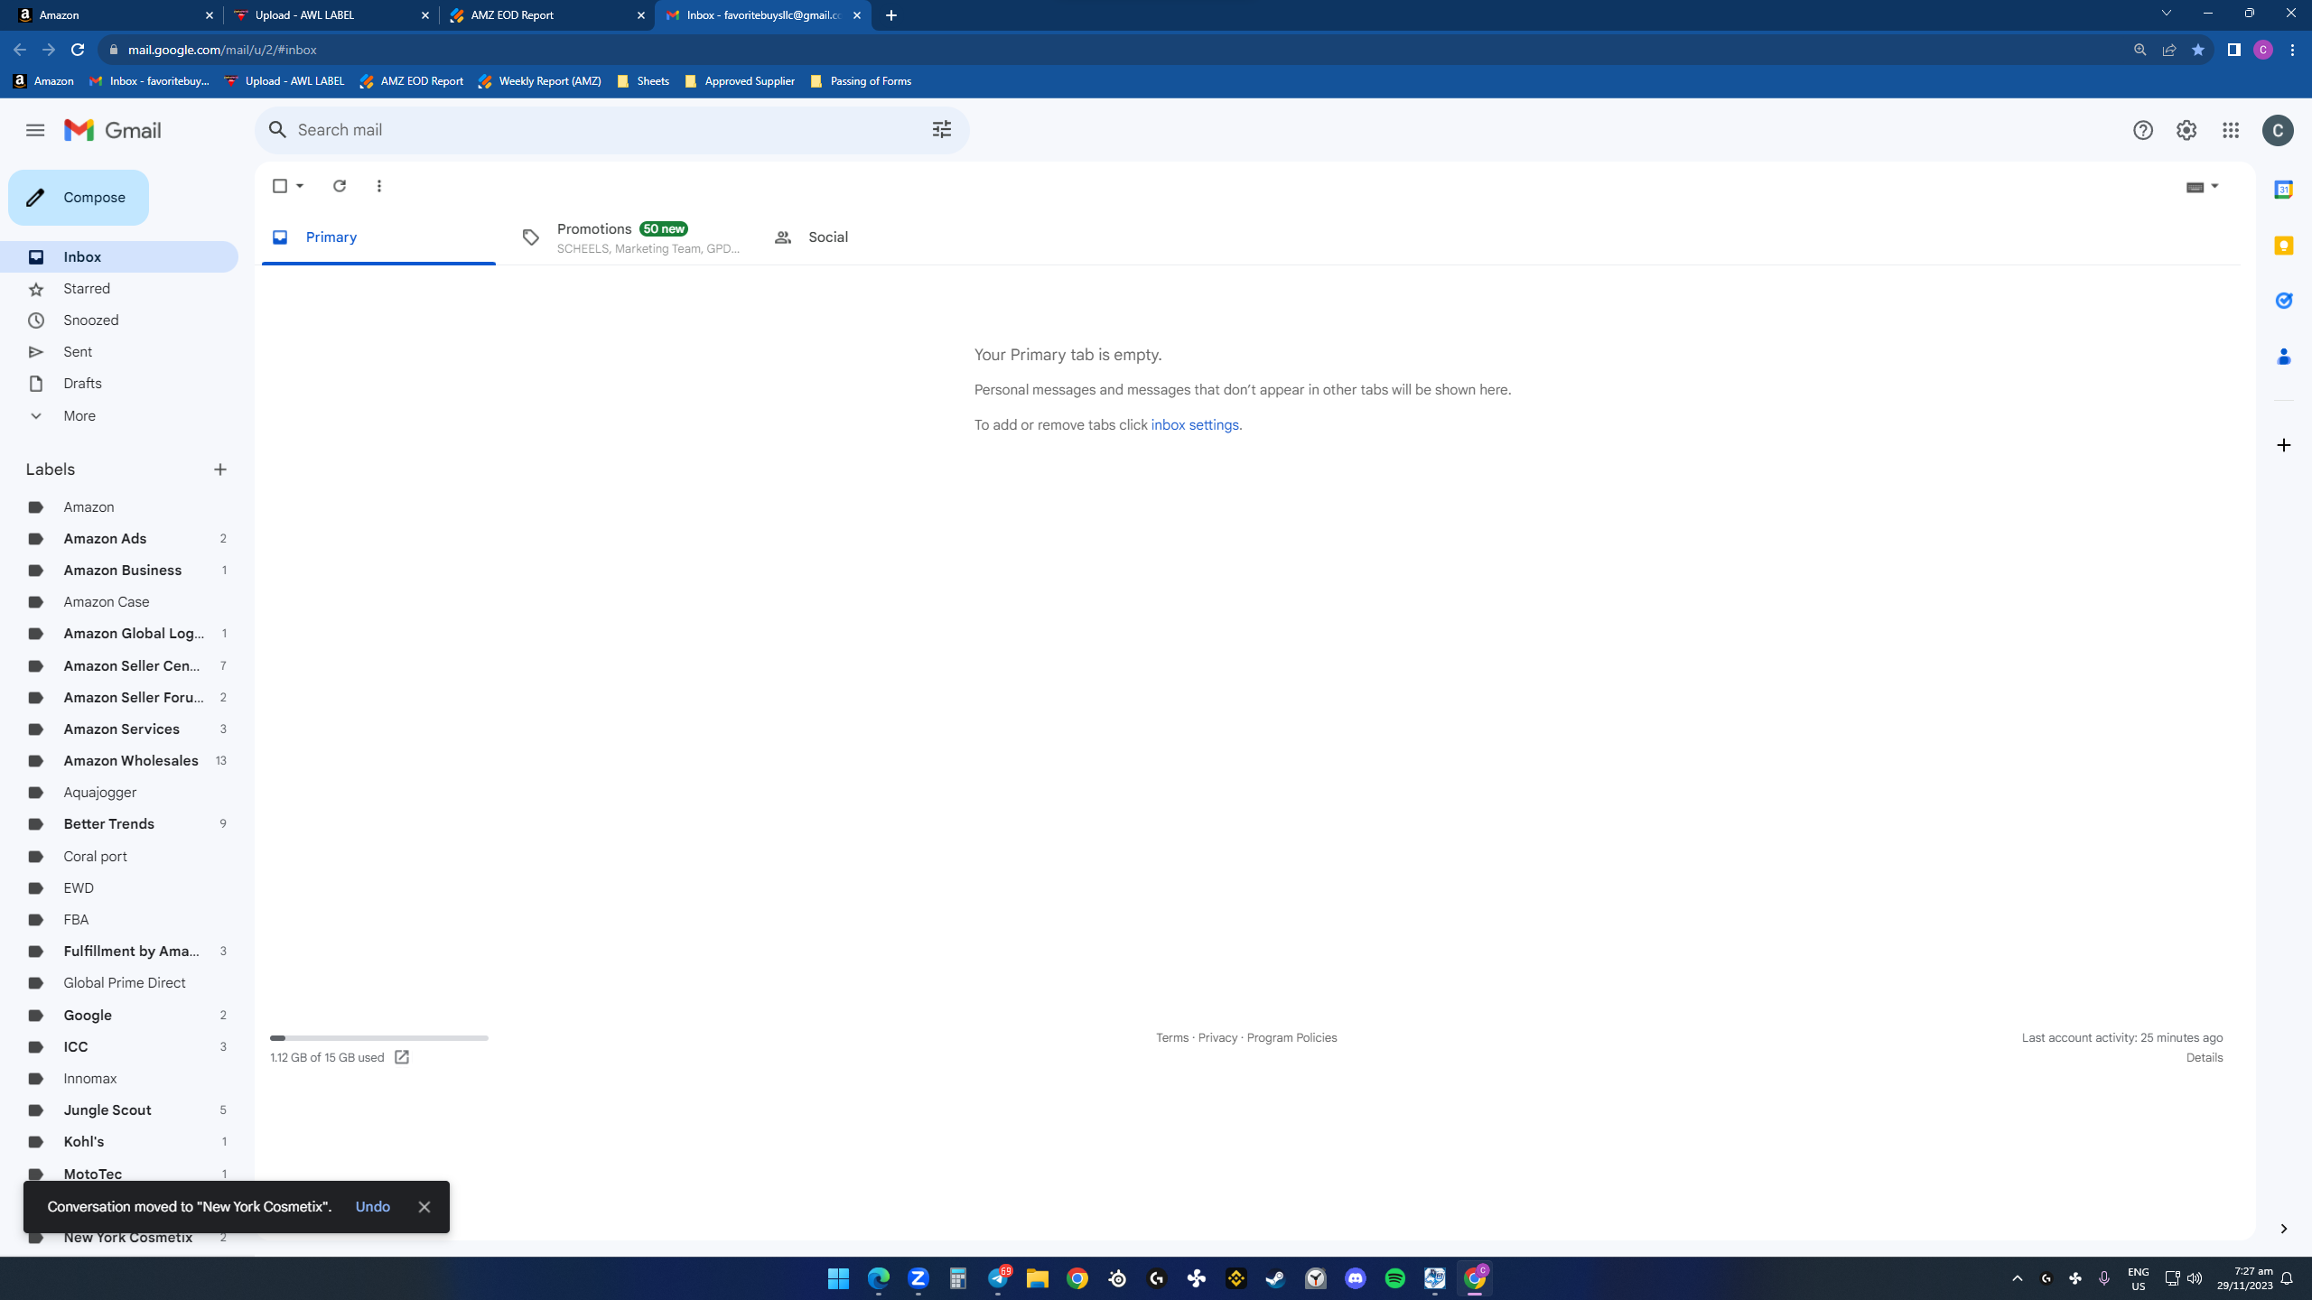Screen dimensions: 2312x1300
Task: Refresh the inbox list
Action: point(340,186)
